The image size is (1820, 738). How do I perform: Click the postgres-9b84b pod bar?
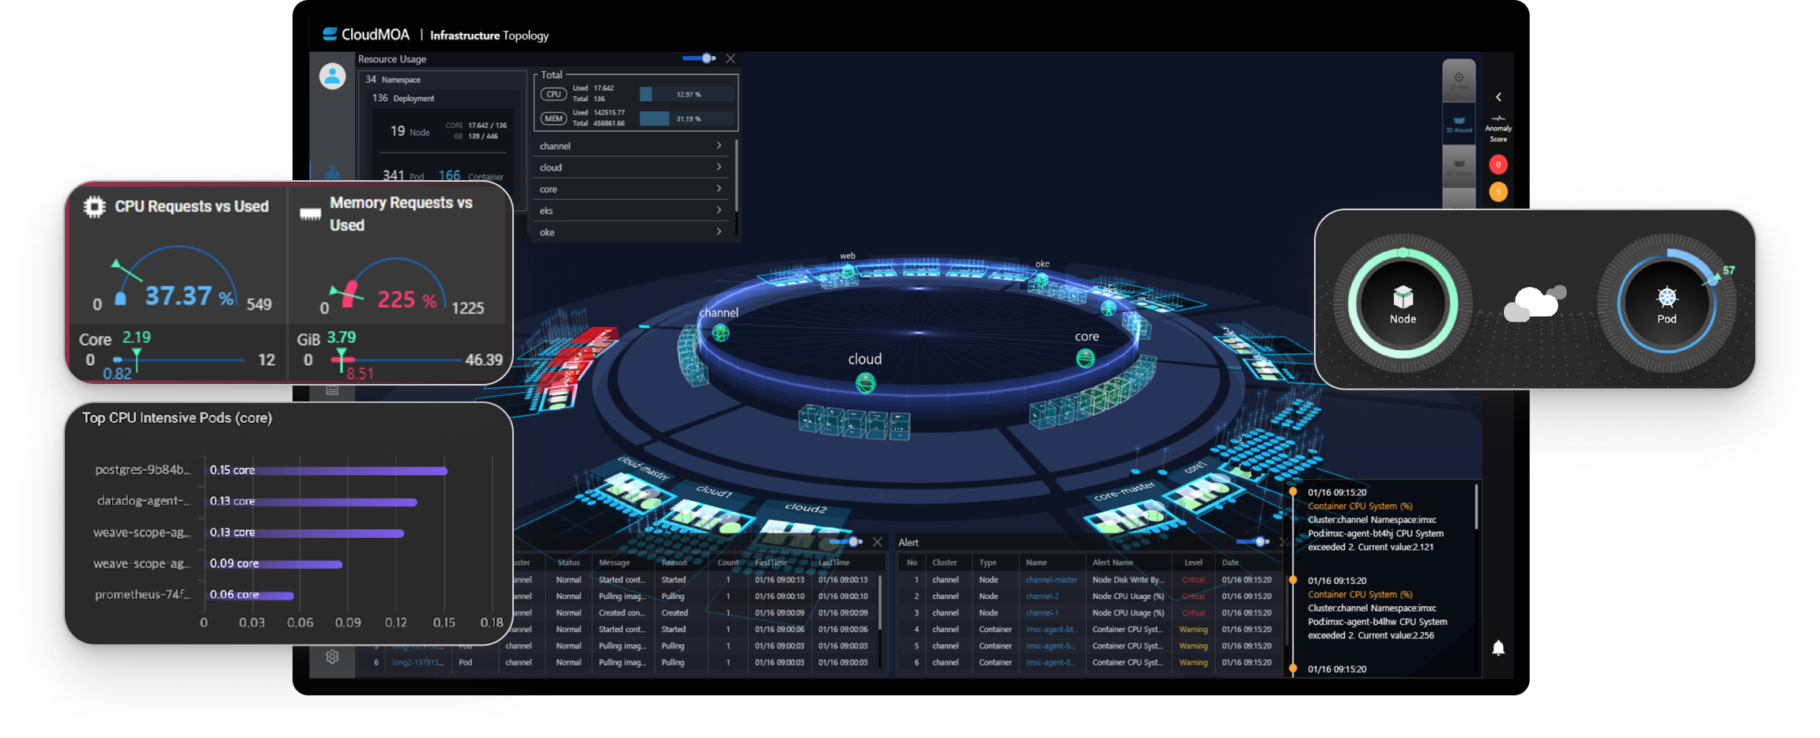click(x=327, y=470)
